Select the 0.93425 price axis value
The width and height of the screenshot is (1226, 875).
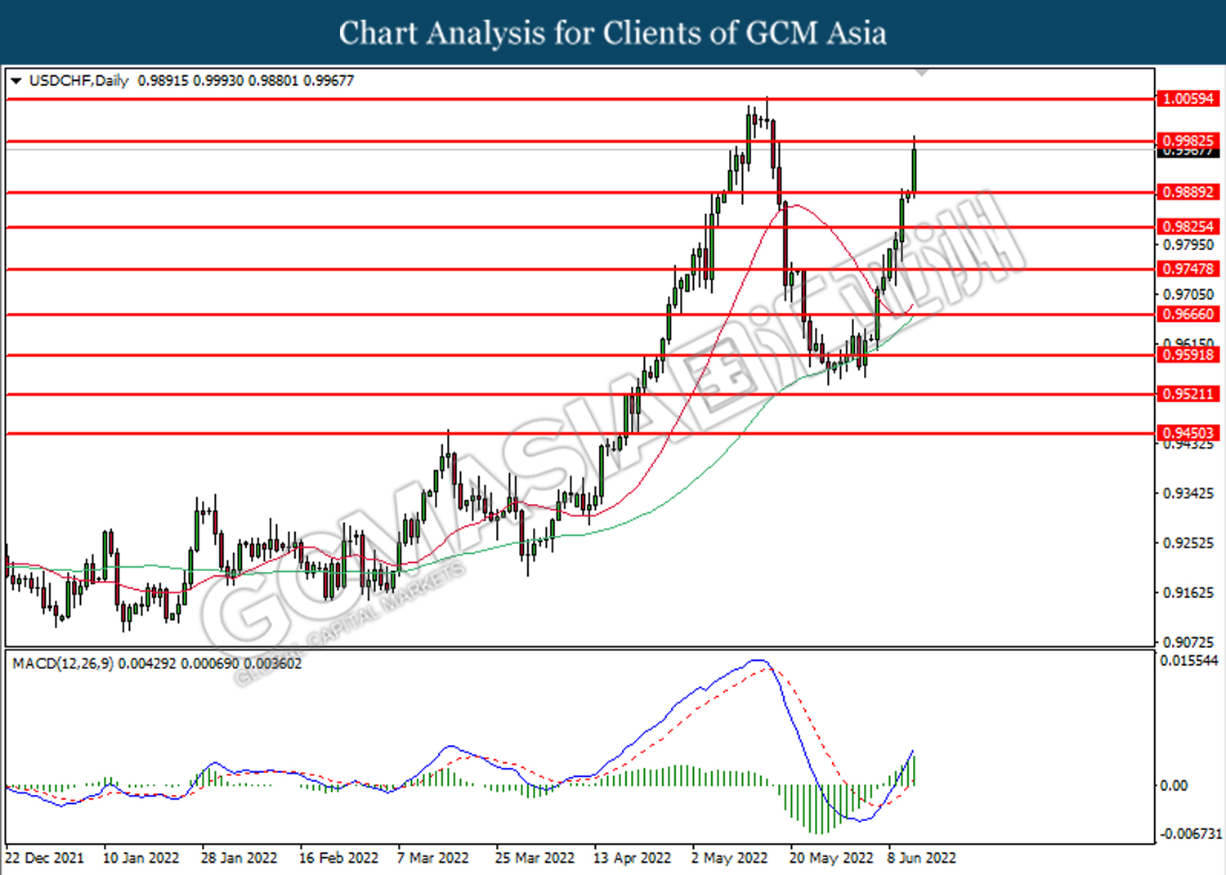point(1188,493)
